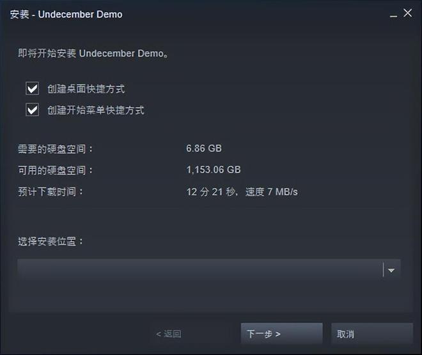Select the 6.86 GB required space value
Viewport: 422px width, 355px height.
click(x=204, y=148)
